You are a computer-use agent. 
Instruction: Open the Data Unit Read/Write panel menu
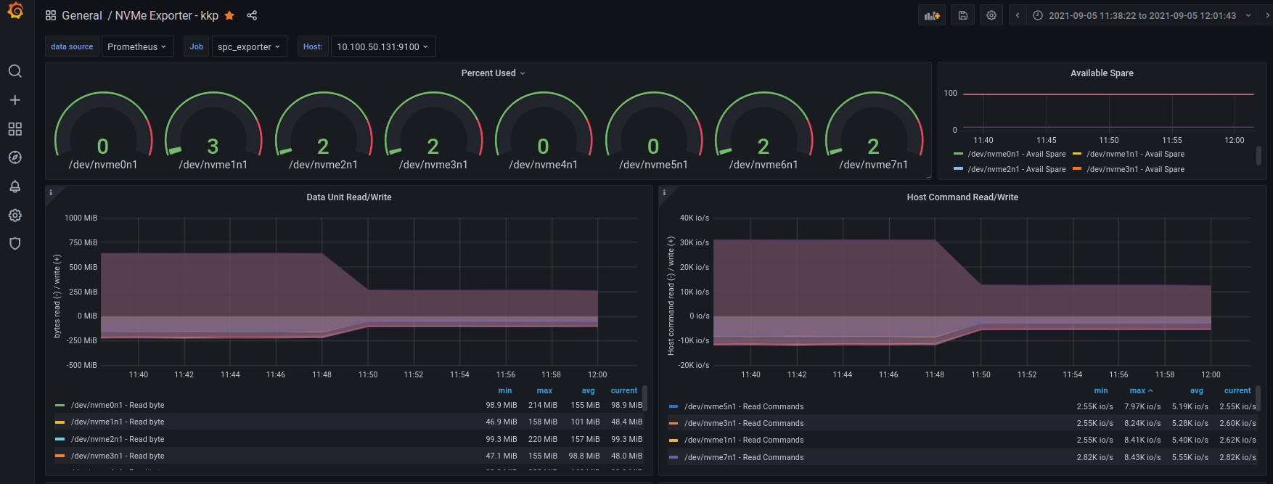tap(348, 197)
